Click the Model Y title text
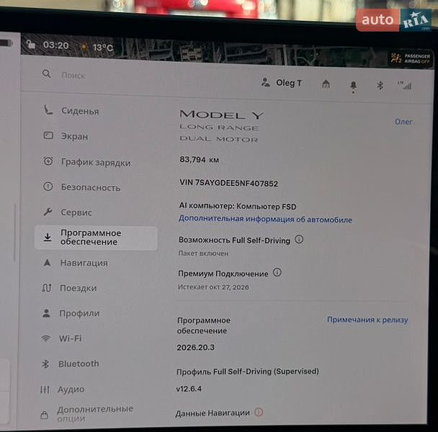438x432 pixels. click(222, 114)
